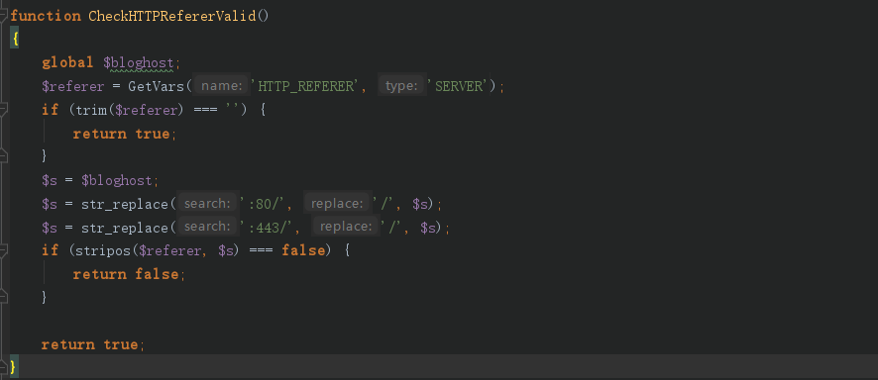
Task: Click 'return true' inside the trim check
Action: tap(121, 134)
